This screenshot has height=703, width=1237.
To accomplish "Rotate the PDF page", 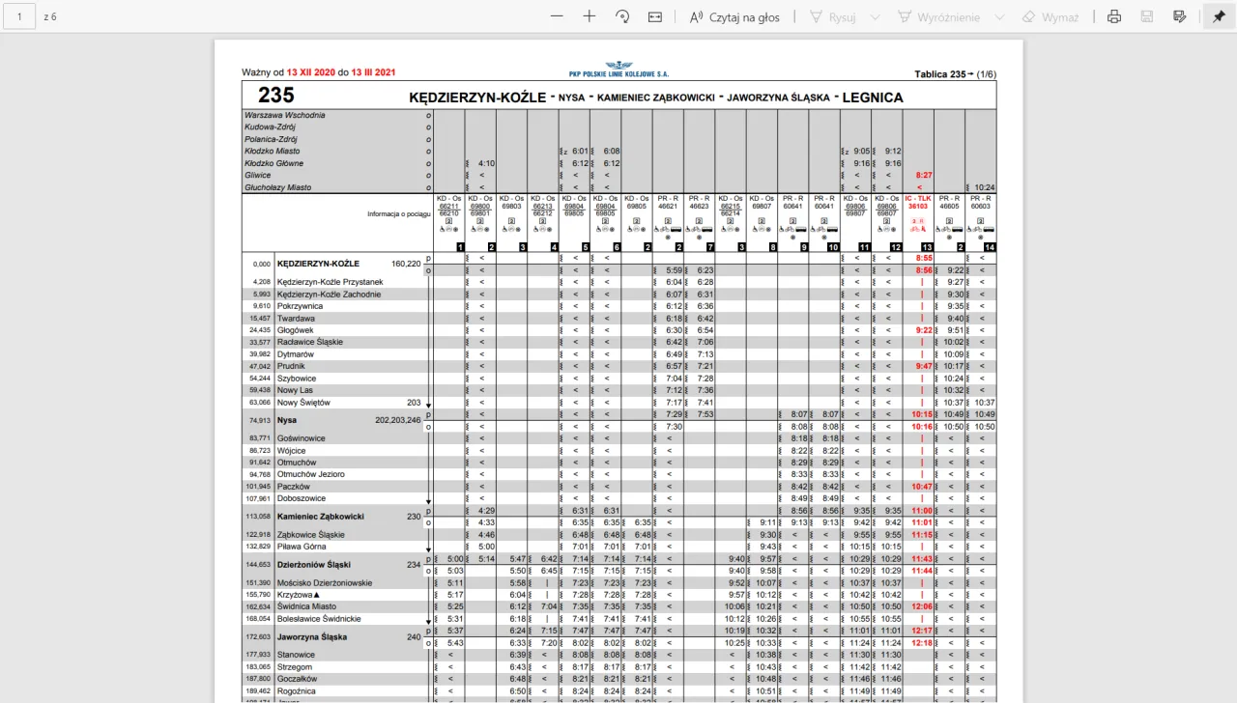I will click(x=622, y=16).
